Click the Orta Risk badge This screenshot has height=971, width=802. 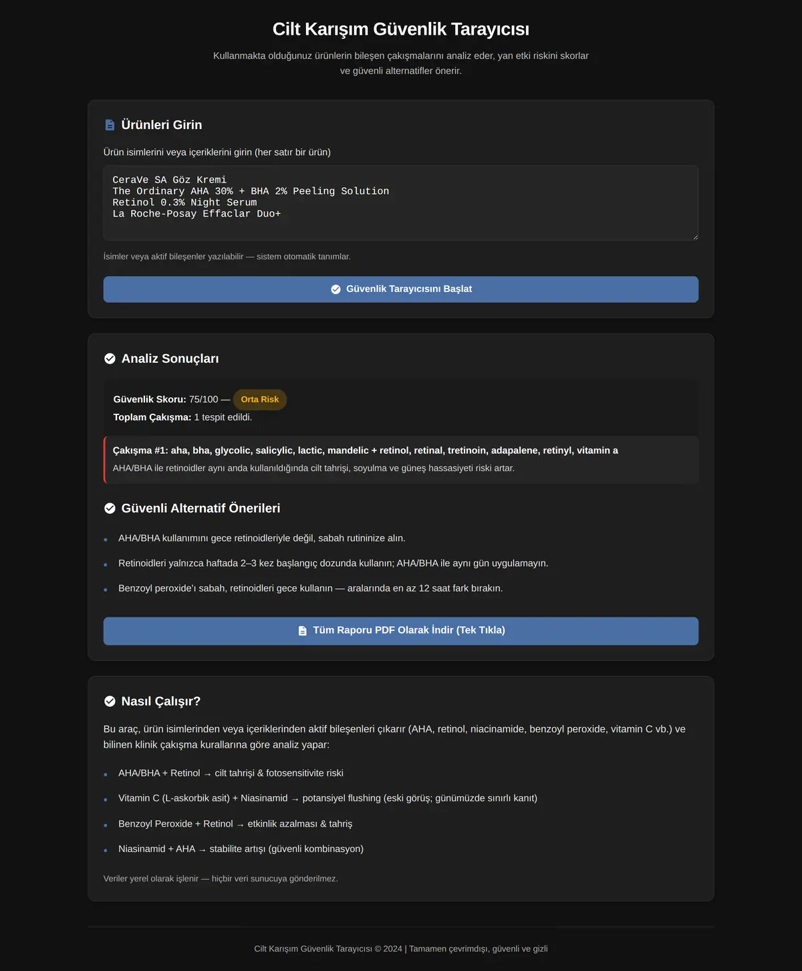click(x=260, y=400)
